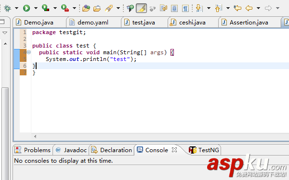Click the Back navigation yellow arrow
Screen dimensions: 289x180
point(249,8)
